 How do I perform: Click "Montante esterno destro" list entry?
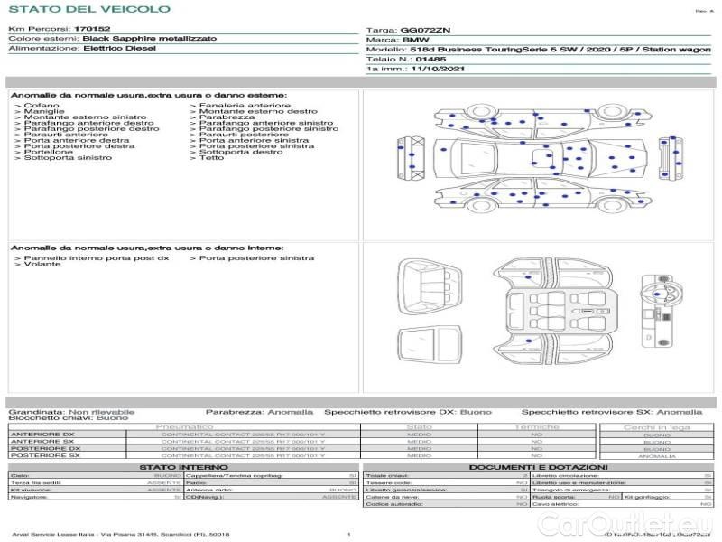258,111
